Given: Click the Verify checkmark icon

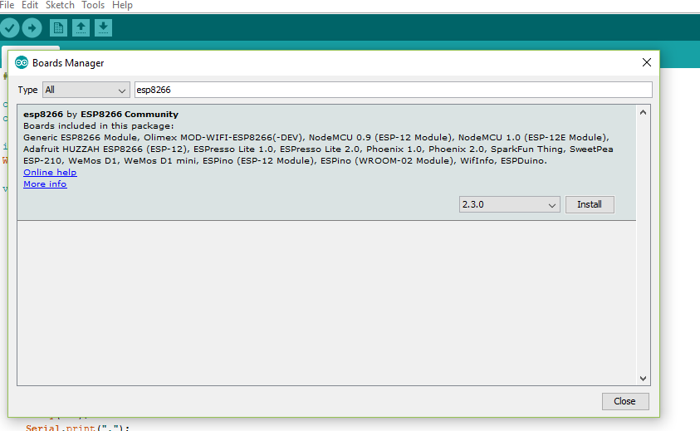Looking at the screenshot, I should 9,28.
